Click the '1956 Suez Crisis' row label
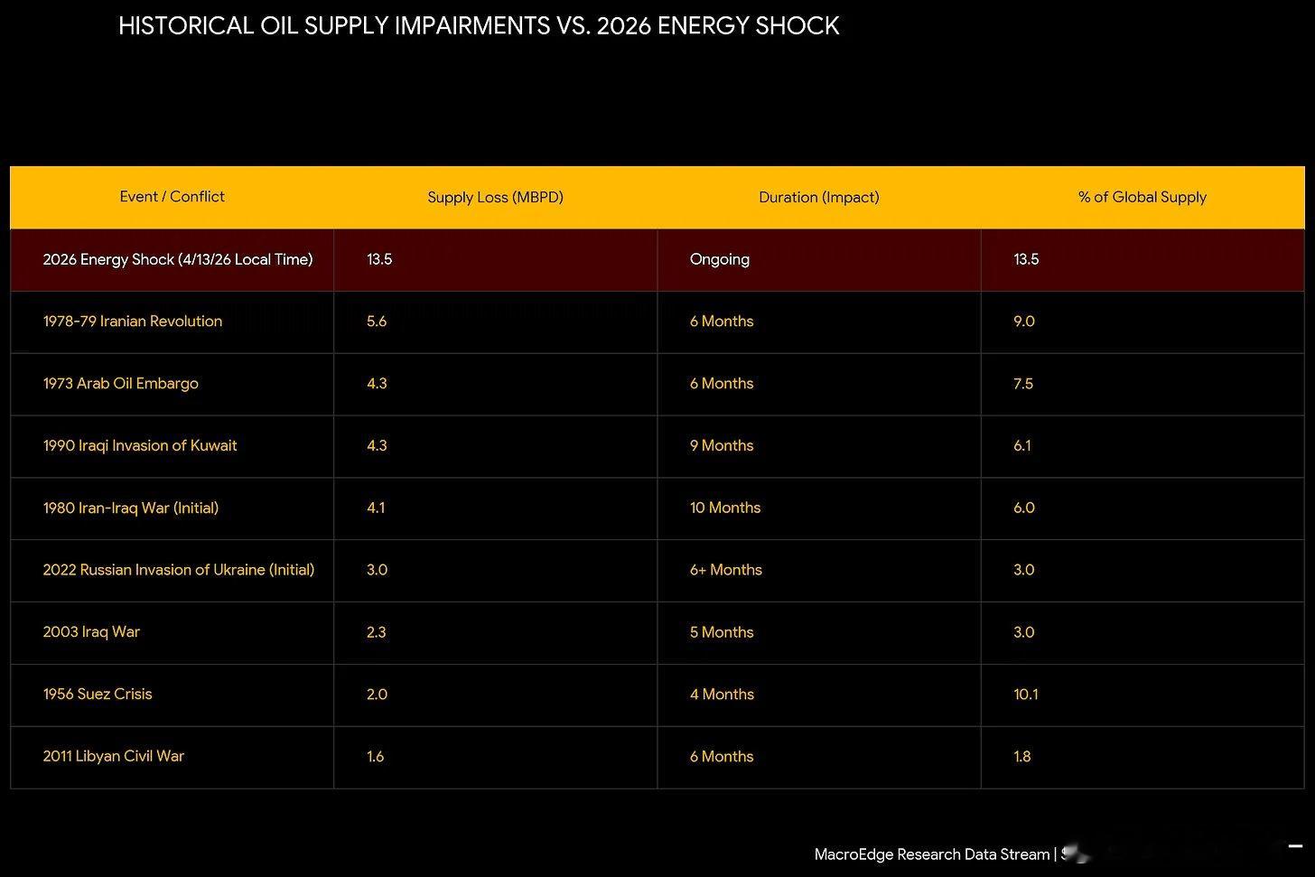This screenshot has height=877, width=1315. pyautogui.click(x=98, y=695)
